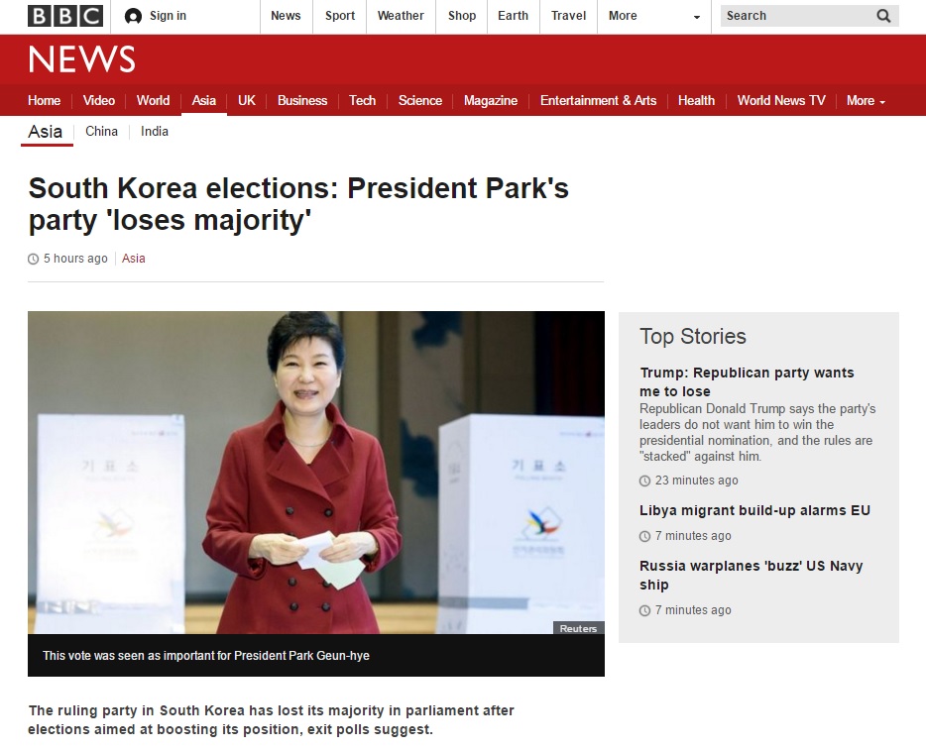
Task: Click the Sign in avatar icon
Action: (x=134, y=16)
